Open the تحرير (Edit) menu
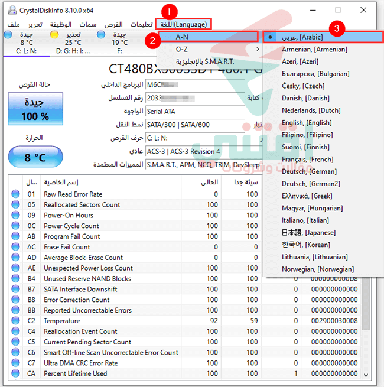384x387 pixels. pyautogui.click(x=35, y=24)
